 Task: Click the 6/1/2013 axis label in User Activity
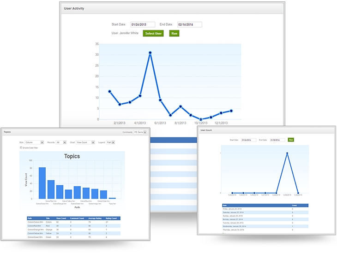[160, 123]
